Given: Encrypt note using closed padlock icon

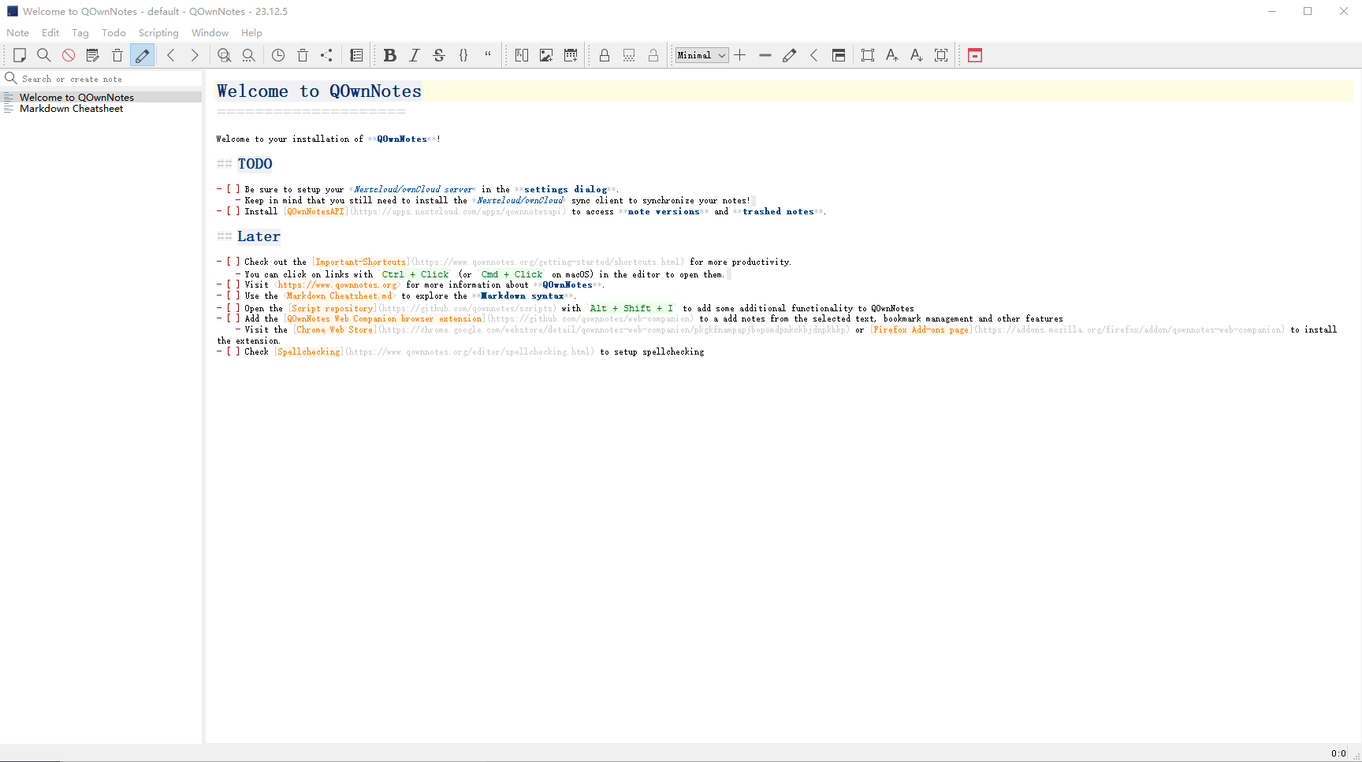Looking at the screenshot, I should coord(605,55).
